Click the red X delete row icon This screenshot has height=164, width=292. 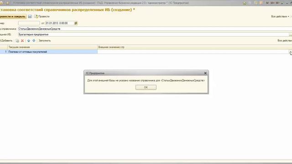[22, 41]
